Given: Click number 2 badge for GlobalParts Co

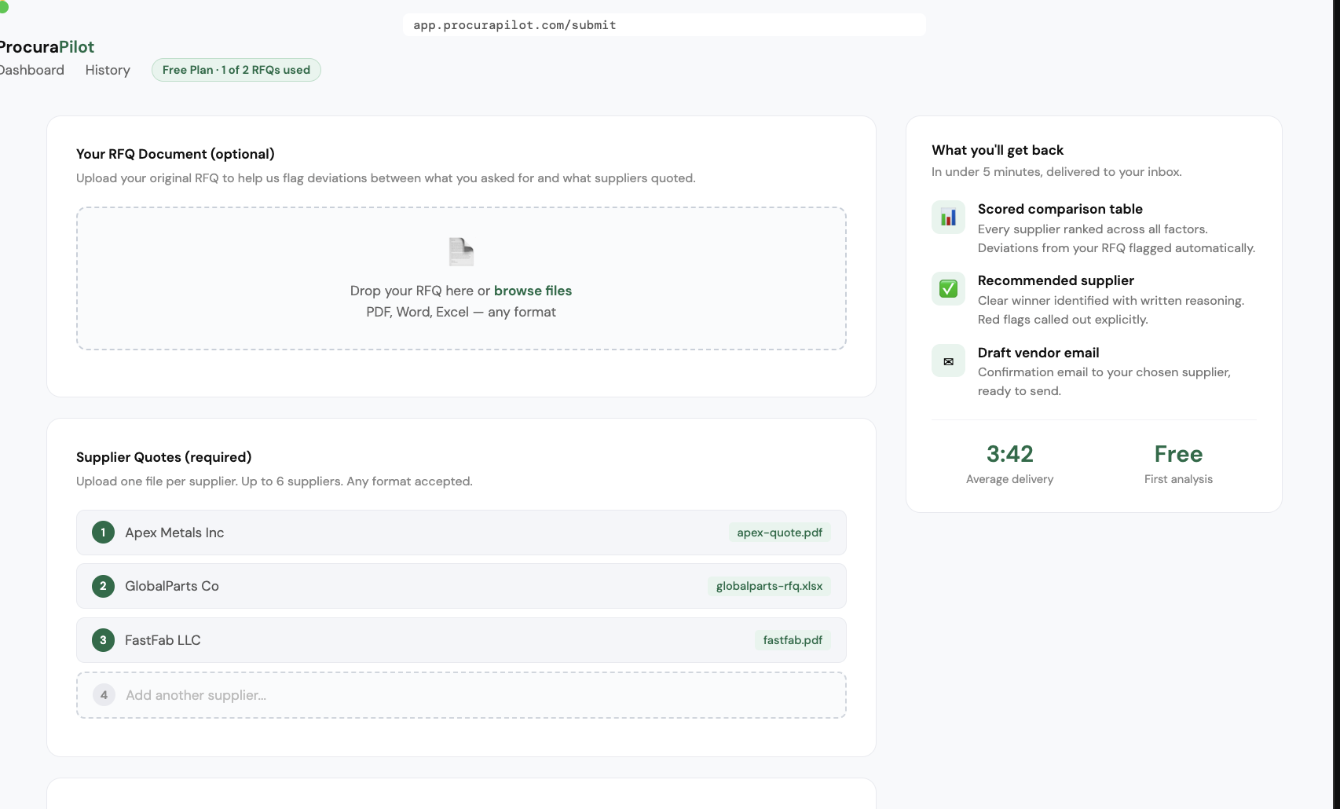Looking at the screenshot, I should tap(103, 586).
